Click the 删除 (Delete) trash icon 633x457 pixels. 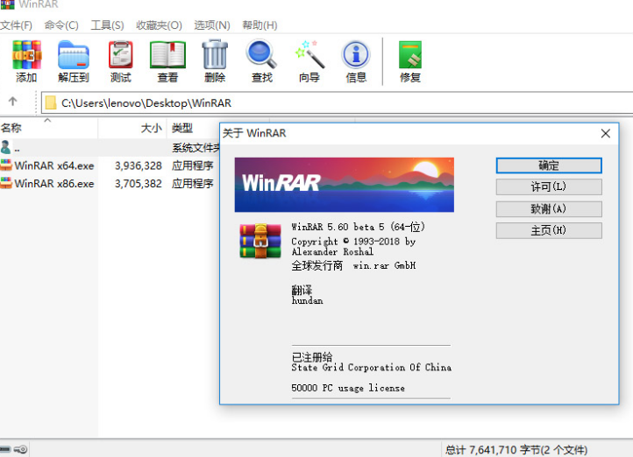click(215, 61)
